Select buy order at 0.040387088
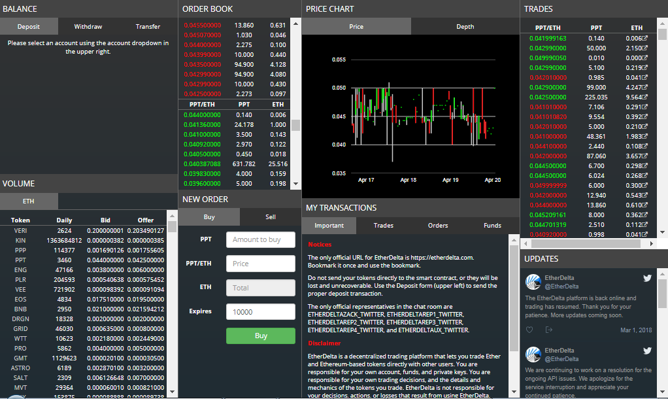668x399 pixels. click(235, 164)
